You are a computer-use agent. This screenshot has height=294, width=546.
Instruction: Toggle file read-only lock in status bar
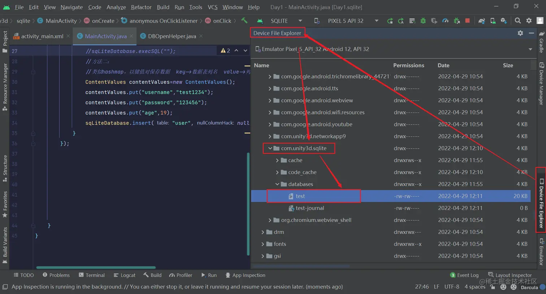(493, 287)
